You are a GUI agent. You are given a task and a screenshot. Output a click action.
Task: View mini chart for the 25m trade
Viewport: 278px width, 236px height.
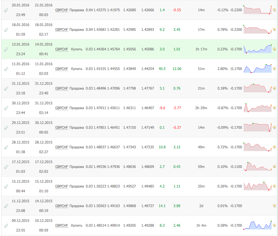257,186
